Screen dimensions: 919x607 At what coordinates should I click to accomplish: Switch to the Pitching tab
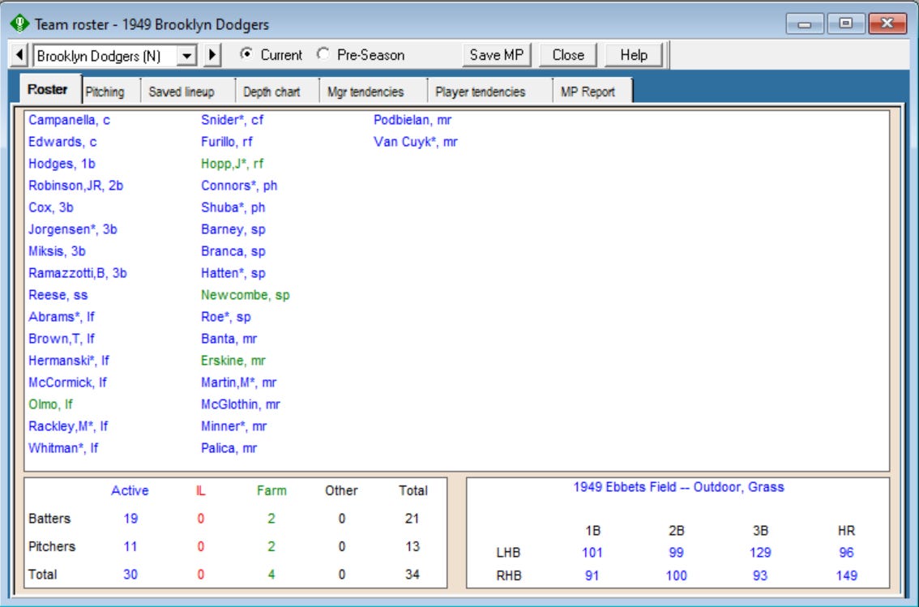coord(105,92)
